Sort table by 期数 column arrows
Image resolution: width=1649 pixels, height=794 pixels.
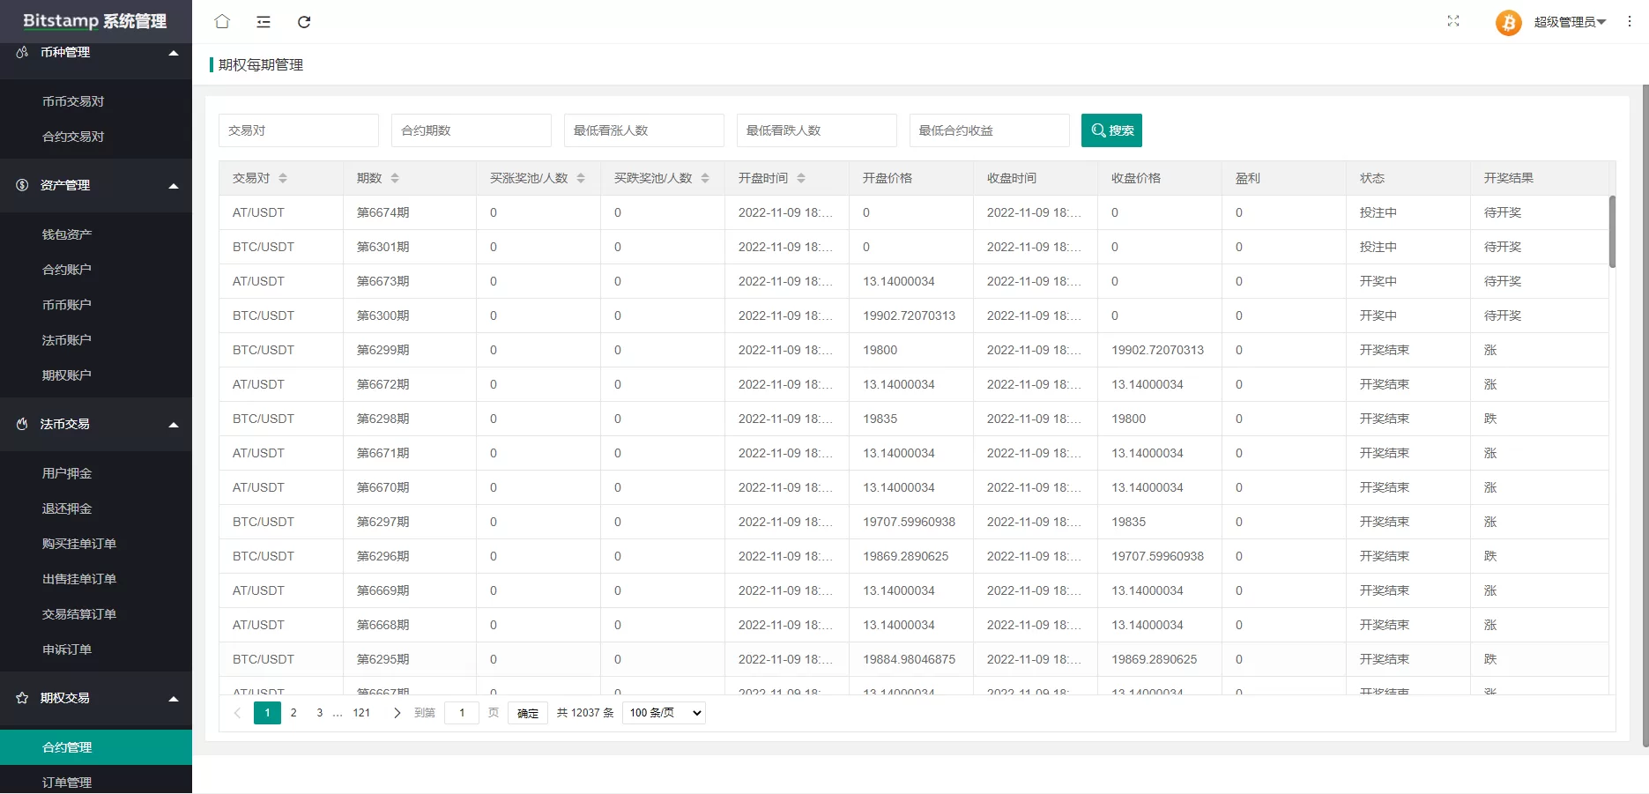pos(395,178)
